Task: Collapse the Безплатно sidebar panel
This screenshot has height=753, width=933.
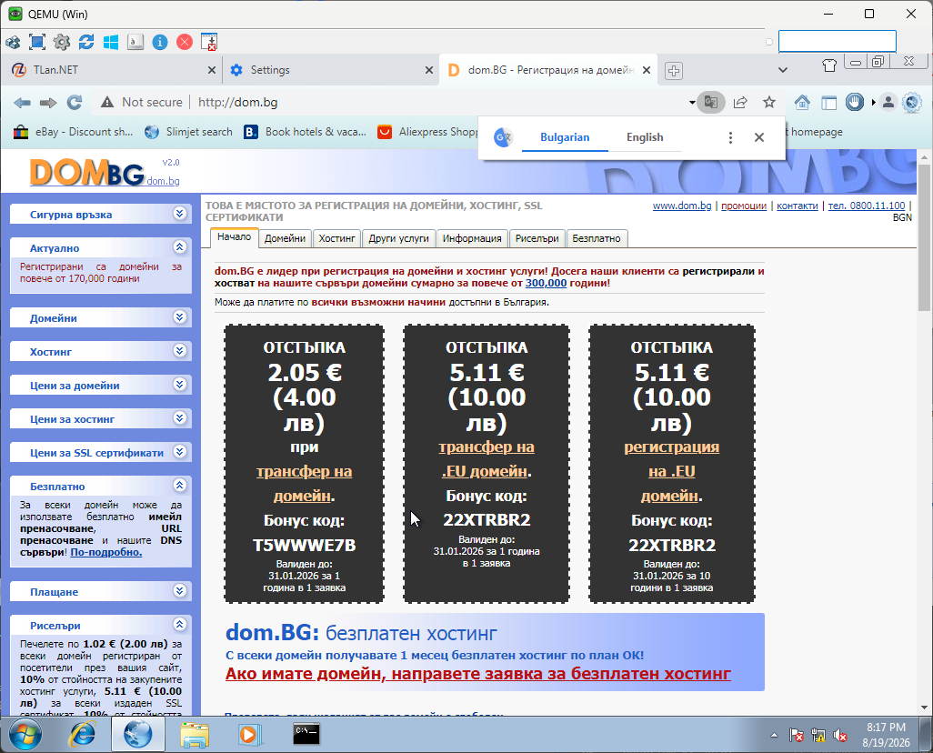Action: pyautogui.click(x=180, y=485)
